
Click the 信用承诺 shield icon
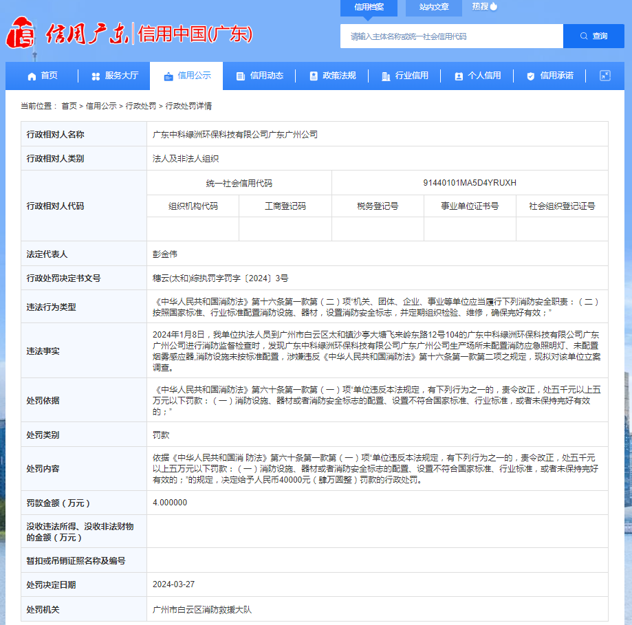531,76
